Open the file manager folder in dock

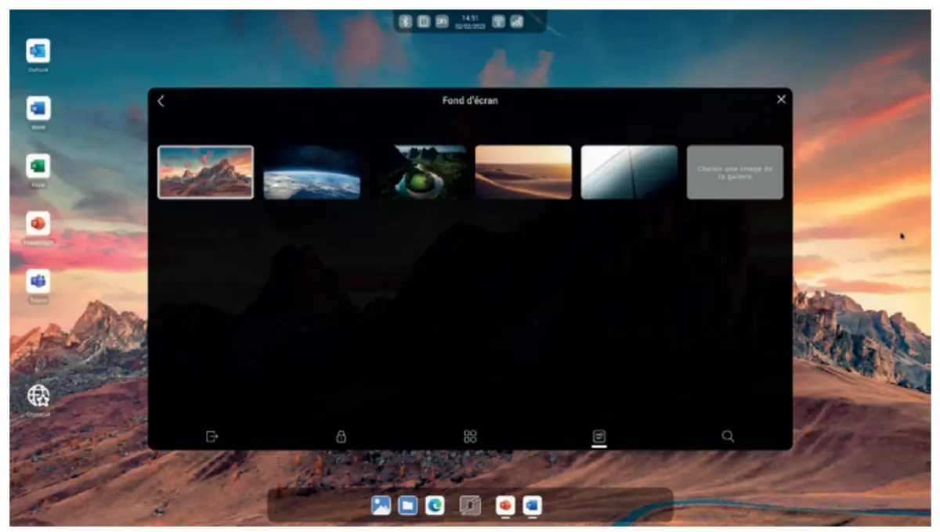pyautogui.click(x=408, y=505)
